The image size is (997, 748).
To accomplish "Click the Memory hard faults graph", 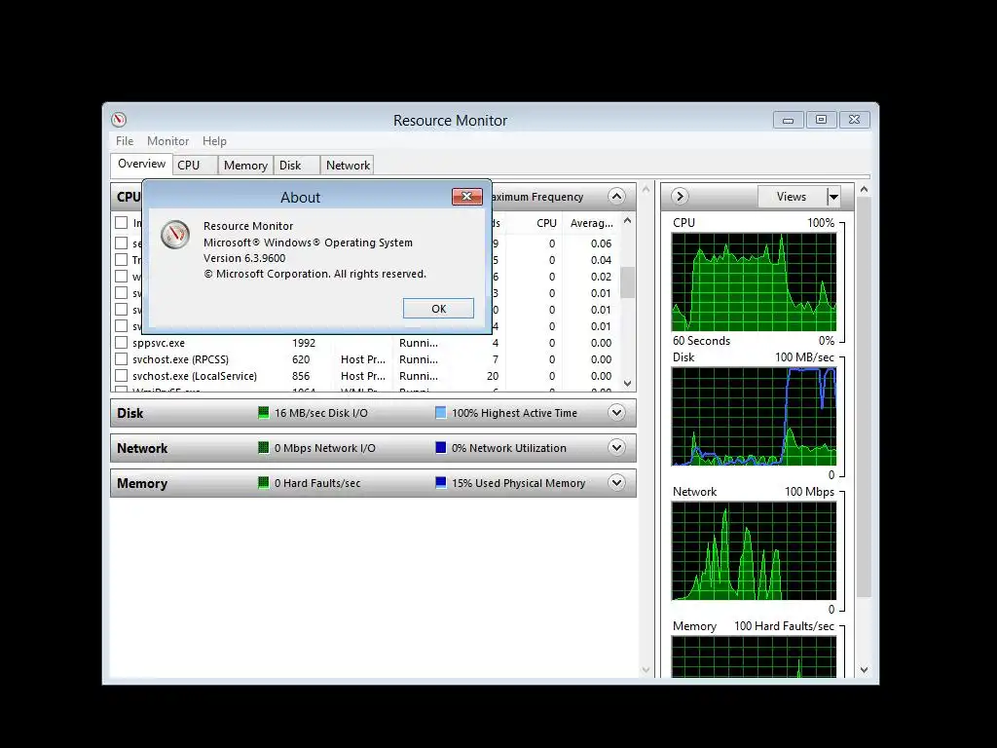I will click(755, 657).
